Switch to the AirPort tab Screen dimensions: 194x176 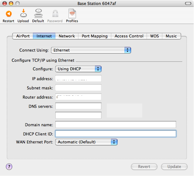(23, 36)
